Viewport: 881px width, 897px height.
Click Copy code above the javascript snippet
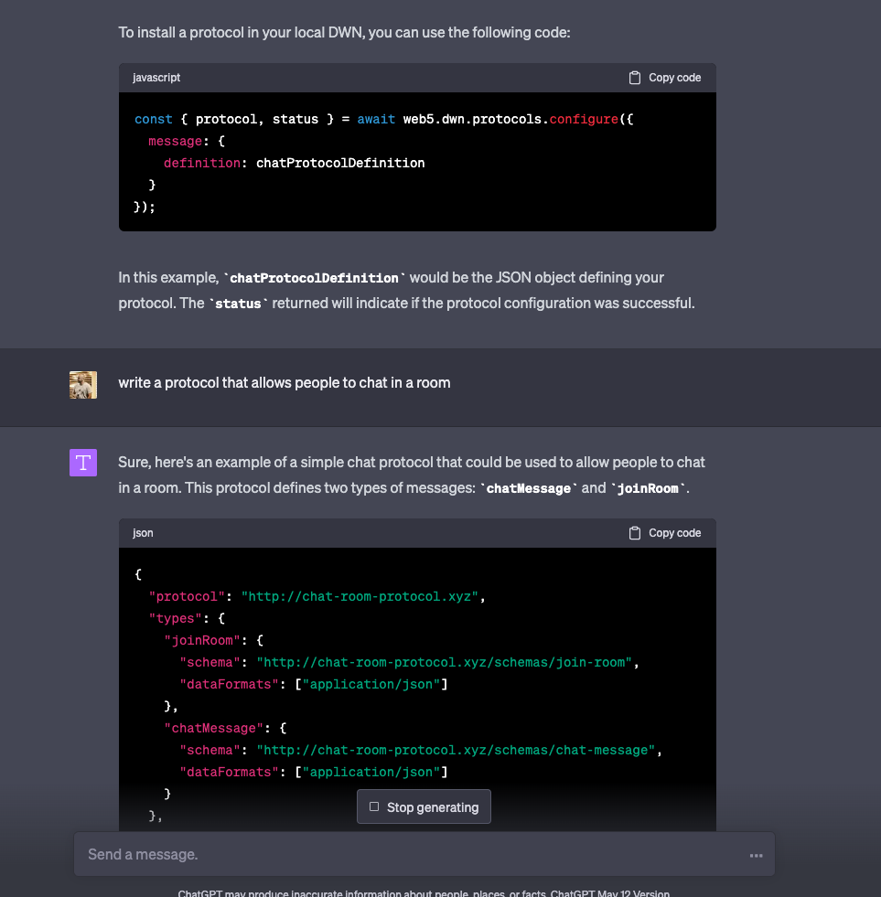[674, 78]
